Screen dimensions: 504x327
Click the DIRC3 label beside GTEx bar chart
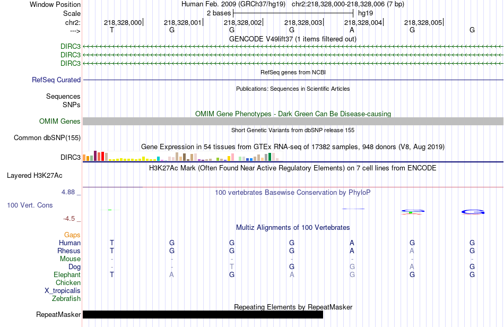71,157
